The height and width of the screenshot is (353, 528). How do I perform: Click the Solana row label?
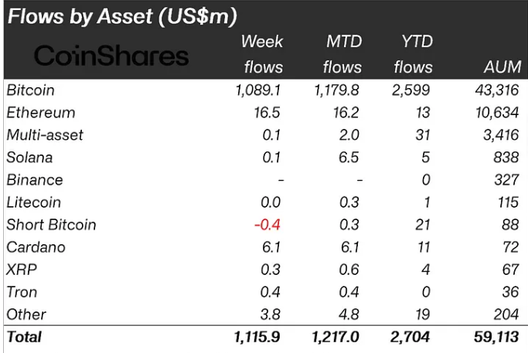click(29, 158)
